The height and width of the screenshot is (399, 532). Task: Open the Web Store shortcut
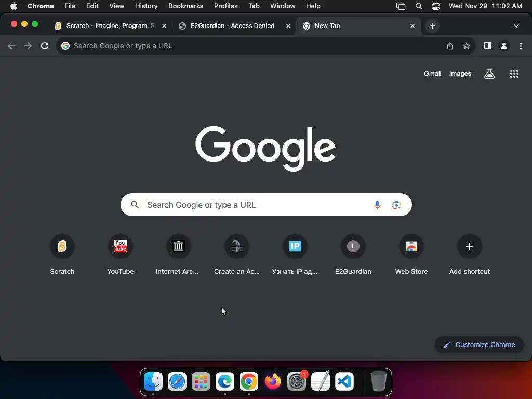[x=411, y=255]
